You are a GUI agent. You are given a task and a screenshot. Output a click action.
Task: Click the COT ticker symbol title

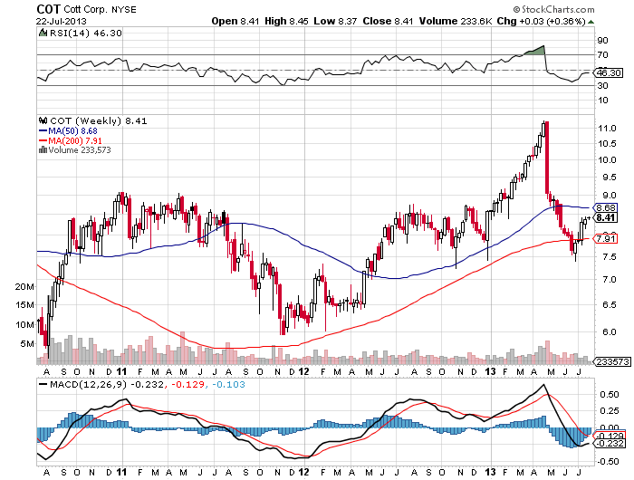48,9
